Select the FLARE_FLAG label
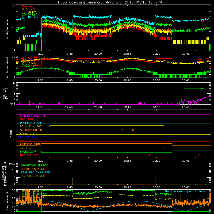 click(28, 133)
